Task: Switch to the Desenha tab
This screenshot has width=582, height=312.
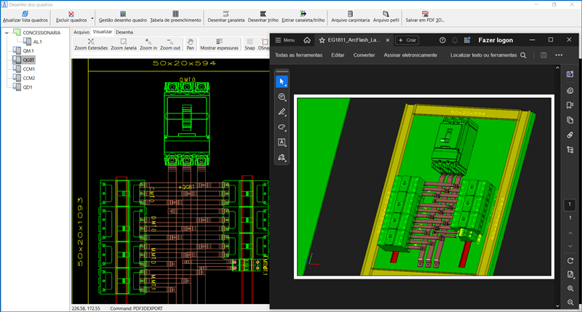Action: [124, 32]
